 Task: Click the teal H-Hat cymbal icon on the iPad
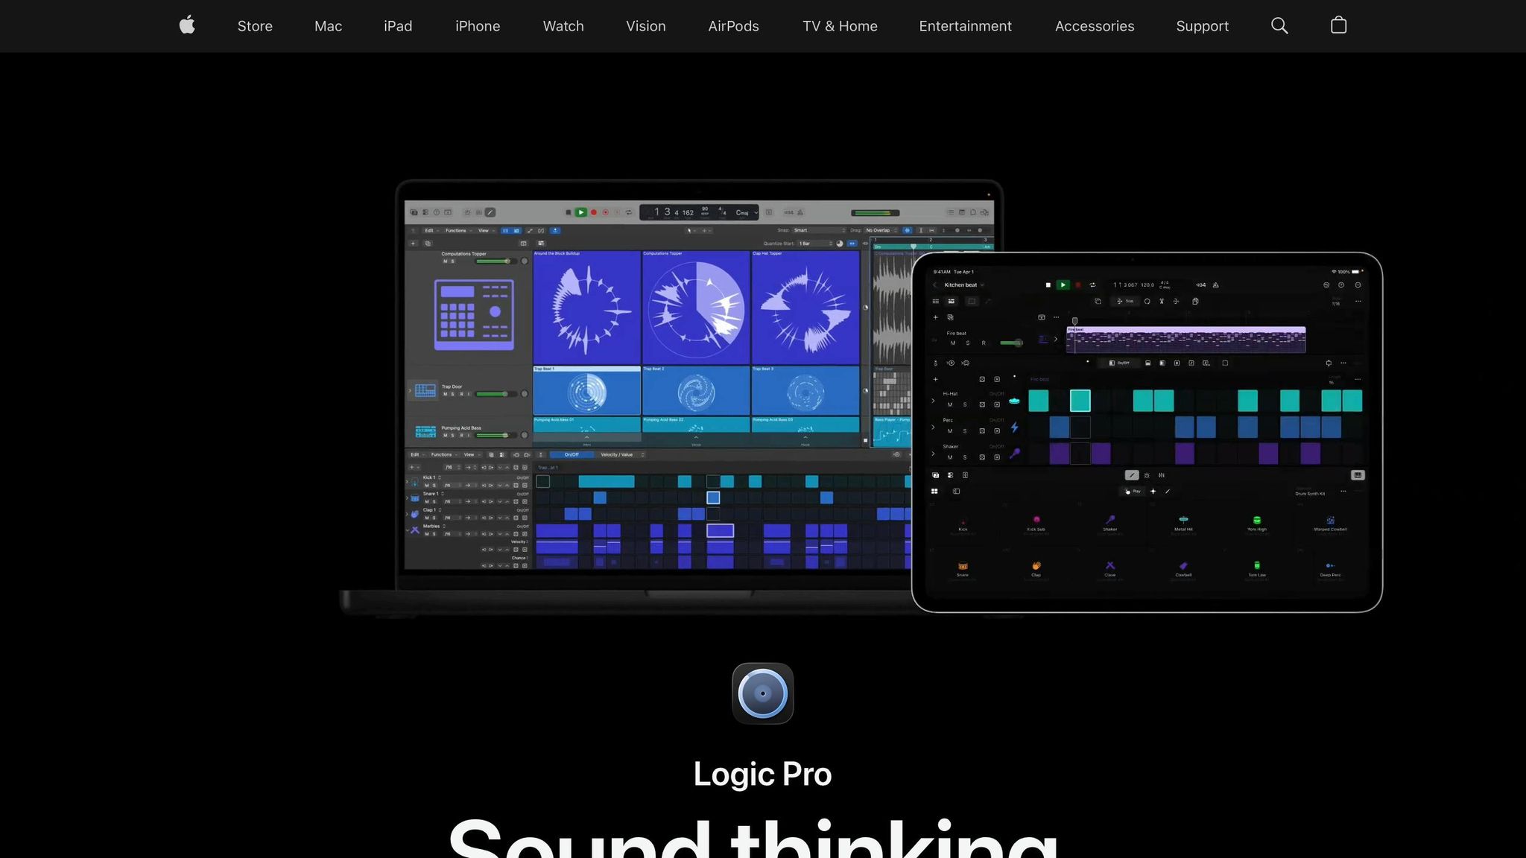tap(1014, 401)
